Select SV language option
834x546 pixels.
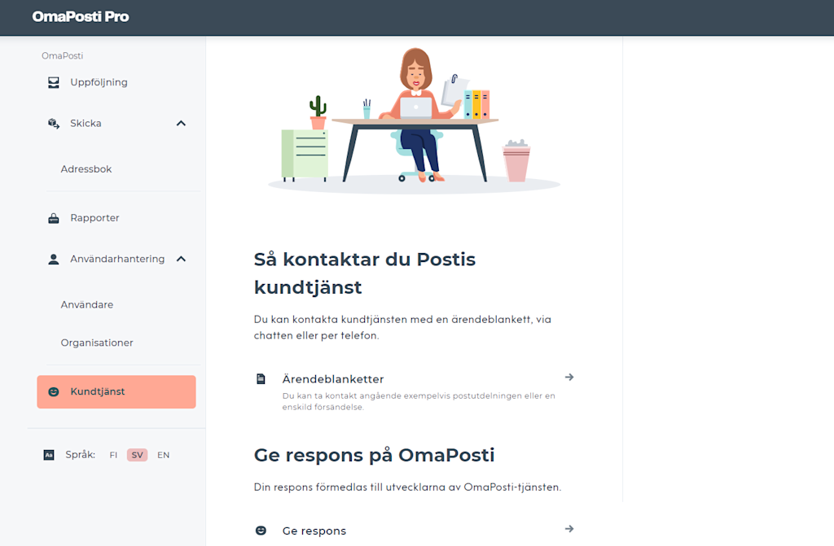pos(137,455)
